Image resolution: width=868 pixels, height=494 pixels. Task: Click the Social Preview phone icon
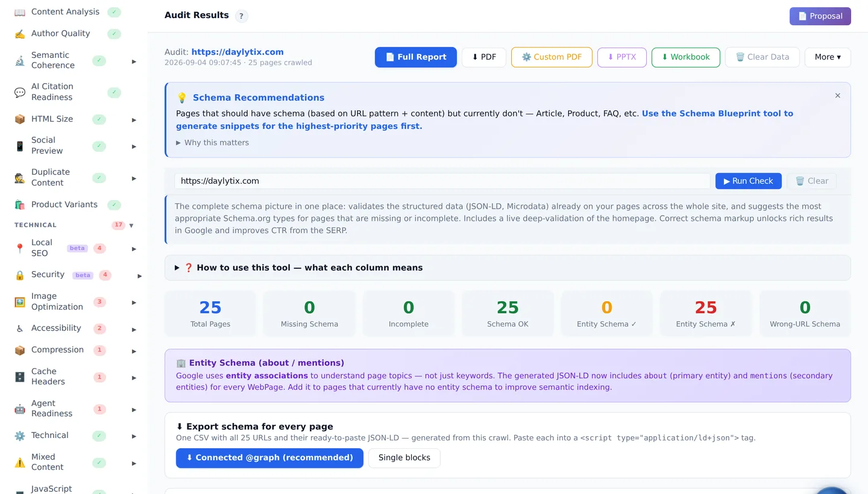(20, 146)
